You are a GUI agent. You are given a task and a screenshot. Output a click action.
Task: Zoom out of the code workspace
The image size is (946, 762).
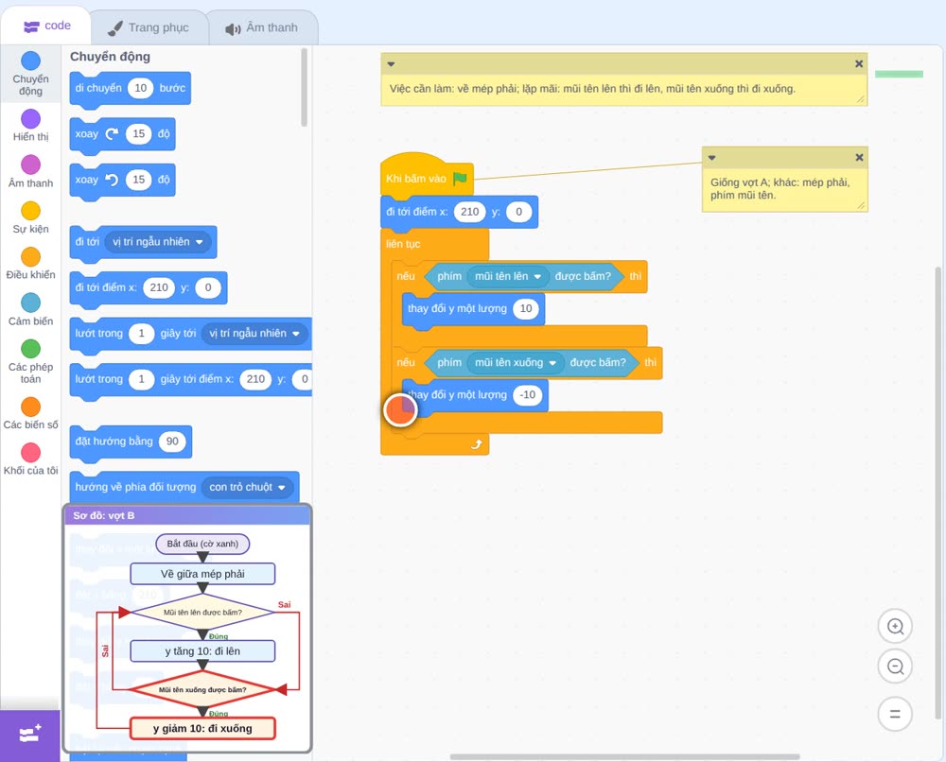[x=895, y=667]
